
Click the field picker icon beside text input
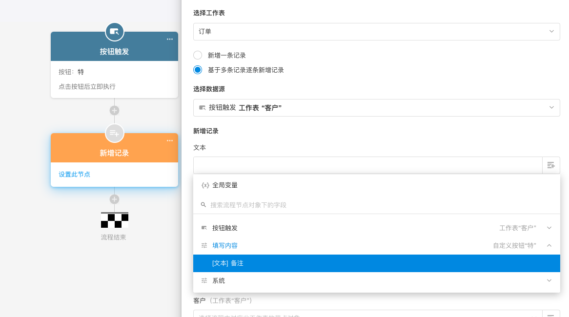point(551,165)
